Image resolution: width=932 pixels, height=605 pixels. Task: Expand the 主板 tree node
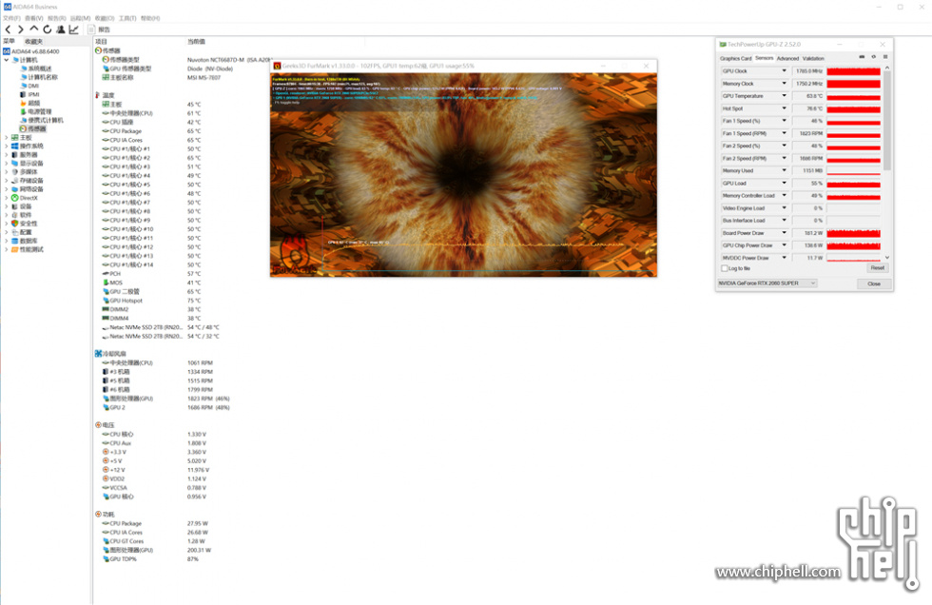(7, 138)
